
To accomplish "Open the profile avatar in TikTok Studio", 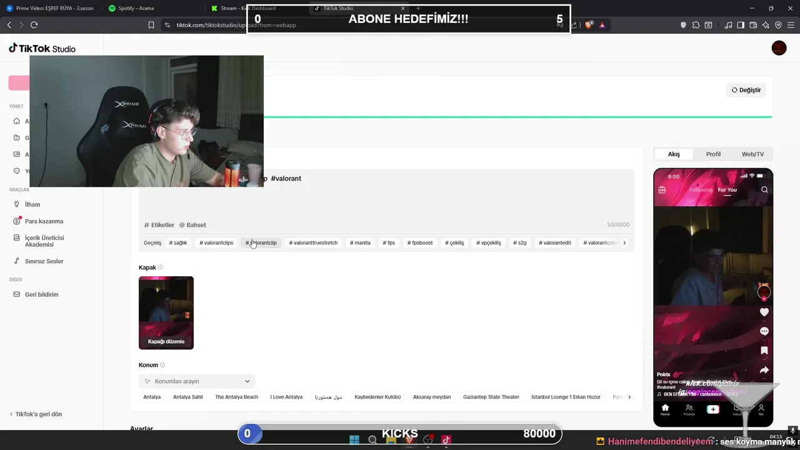I will point(779,48).
